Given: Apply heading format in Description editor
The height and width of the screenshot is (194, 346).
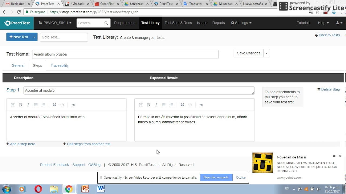Looking at the screenshot, I should tap(13, 105).
